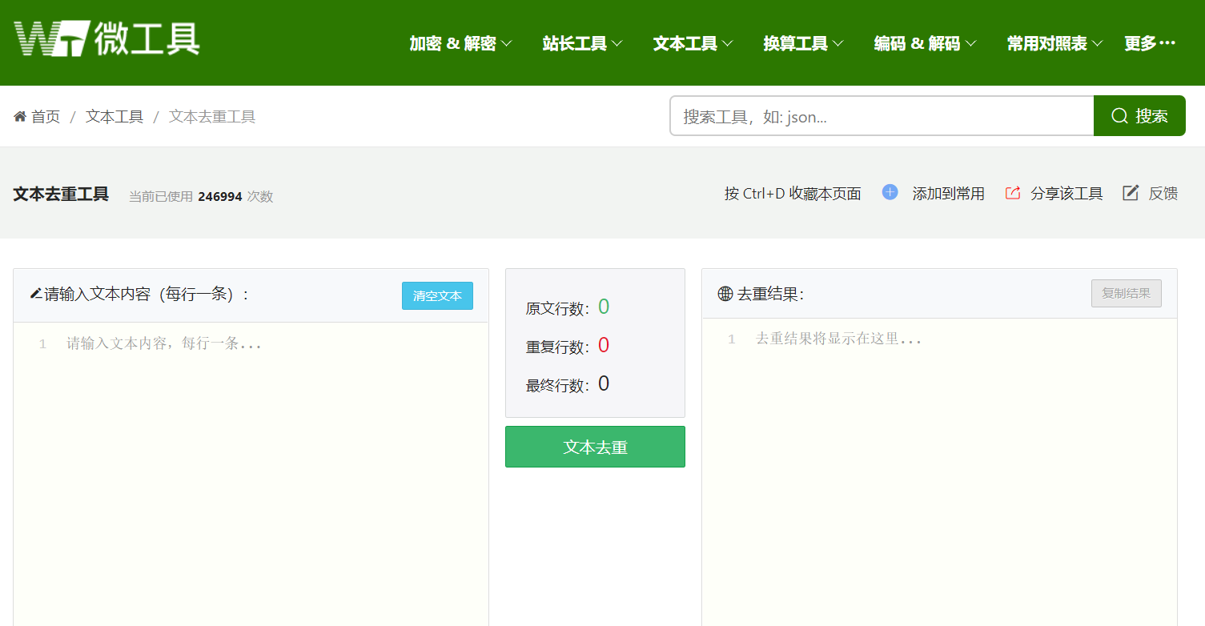Click the usage count 246994

220,196
